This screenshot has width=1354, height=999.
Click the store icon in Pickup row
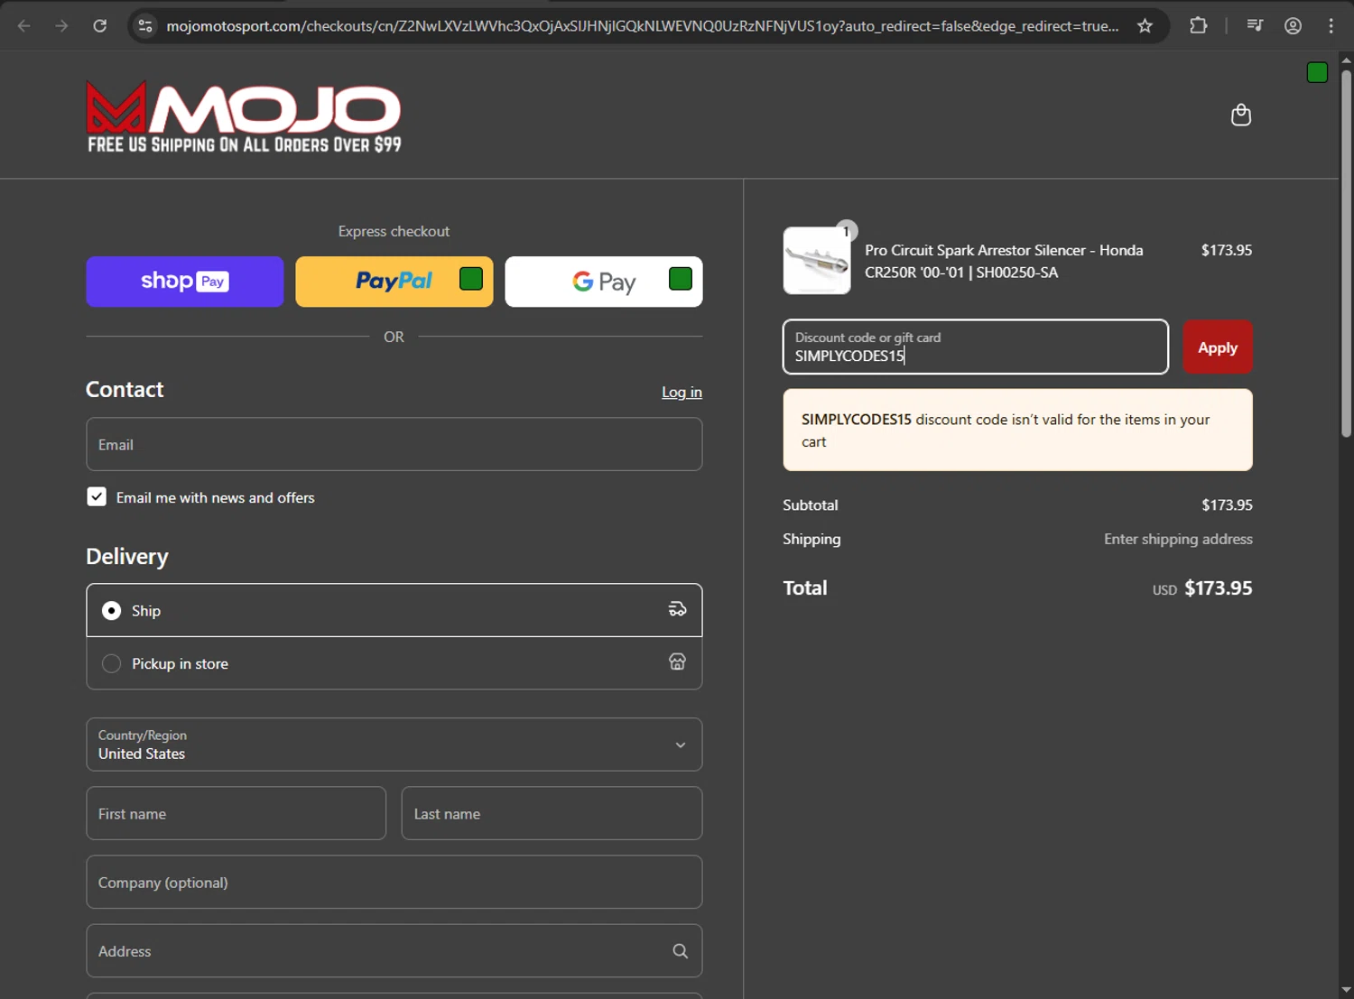click(677, 662)
